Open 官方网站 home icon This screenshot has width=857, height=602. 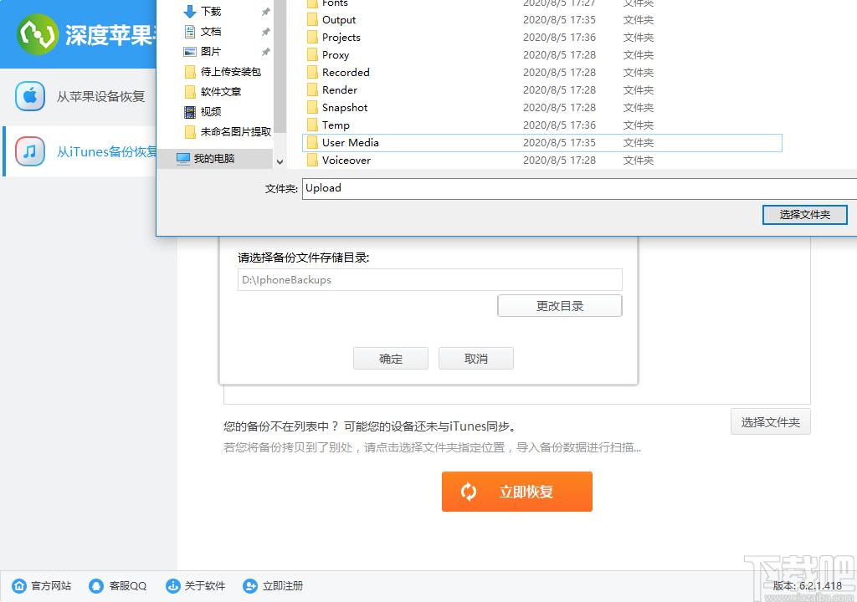coord(19,585)
